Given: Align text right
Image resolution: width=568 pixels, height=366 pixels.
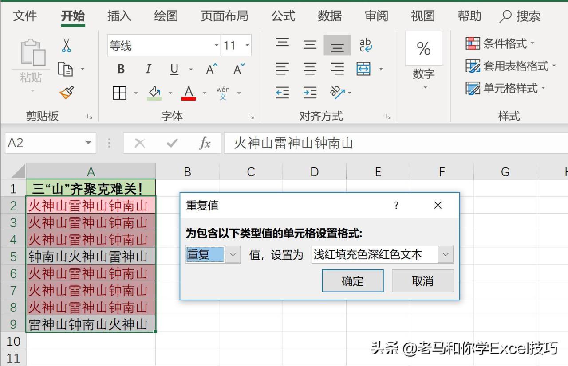Looking at the screenshot, I should tap(337, 69).
